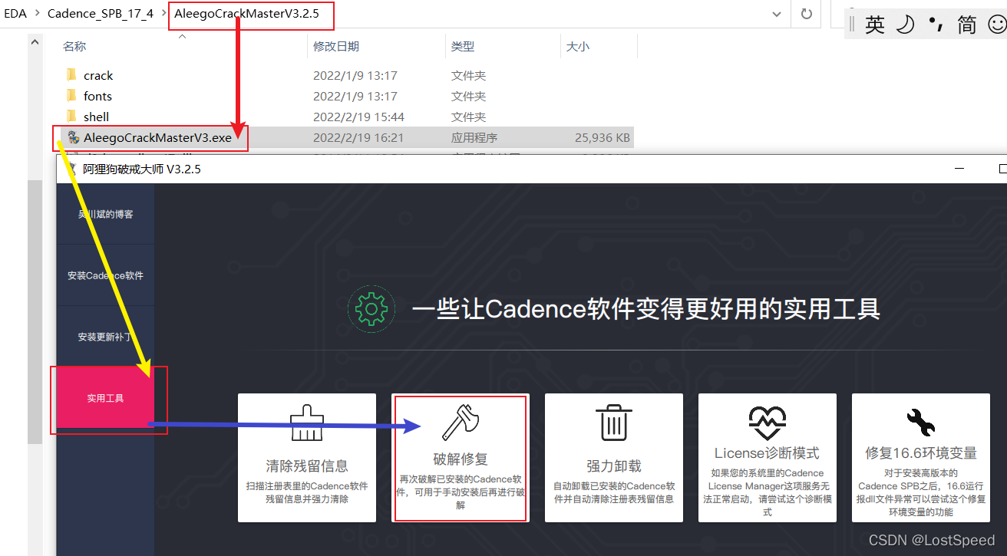Viewport: 1007px width, 556px height.
Task: Click the 修复16.6环境变量 card title
Action: (x=921, y=453)
